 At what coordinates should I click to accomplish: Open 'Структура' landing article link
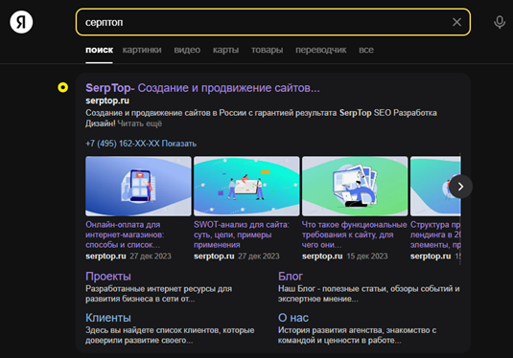pyautogui.click(x=435, y=235)
